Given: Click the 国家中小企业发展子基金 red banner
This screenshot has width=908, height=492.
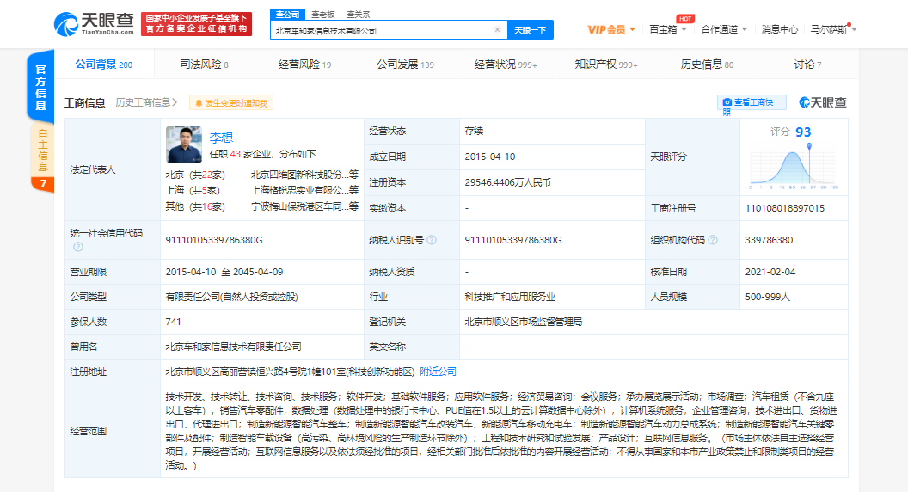Looking at the screenshot, I should pos(196,24).
